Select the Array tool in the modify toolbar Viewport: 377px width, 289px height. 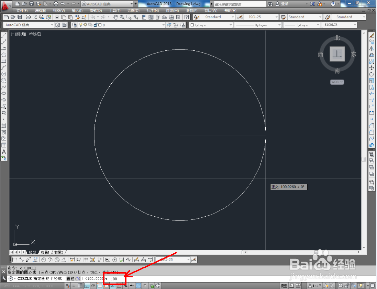tap(372, 61)
